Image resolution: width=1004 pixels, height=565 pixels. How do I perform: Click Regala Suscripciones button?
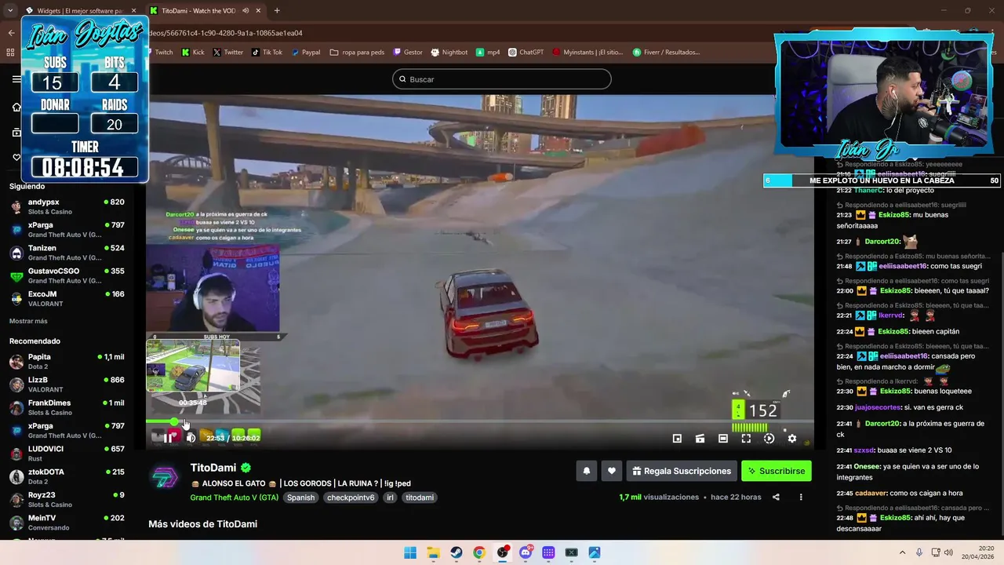[x=682, y=471]
